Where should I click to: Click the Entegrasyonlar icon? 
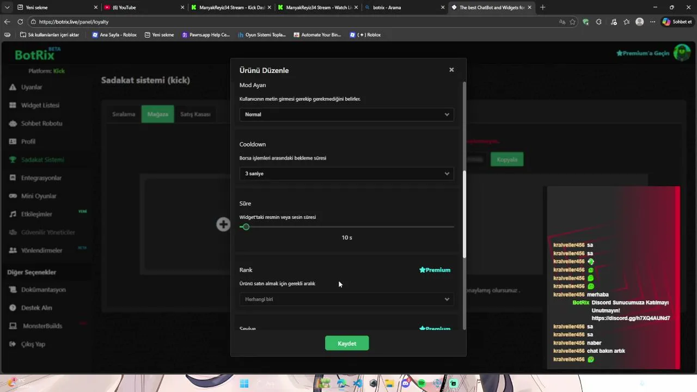click(13, 178)
